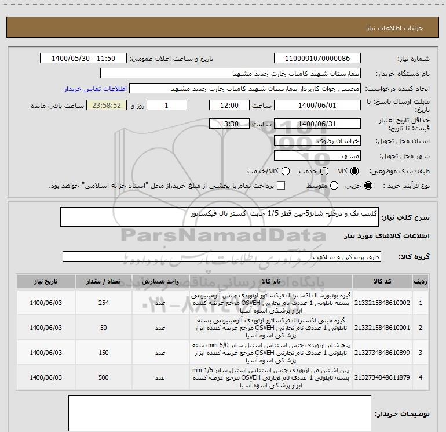Click the buyer notes text area

coord(220,413)
